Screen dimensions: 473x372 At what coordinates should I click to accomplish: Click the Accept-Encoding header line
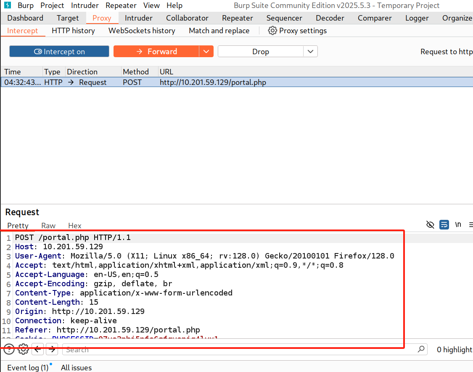93,284
